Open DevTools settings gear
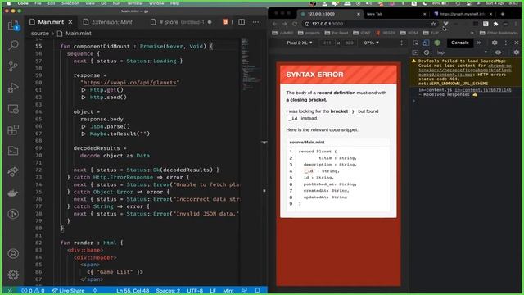The height and width of the screenshot is (295, 524). 495,43
